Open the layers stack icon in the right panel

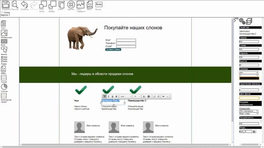[x=249, y=21]
